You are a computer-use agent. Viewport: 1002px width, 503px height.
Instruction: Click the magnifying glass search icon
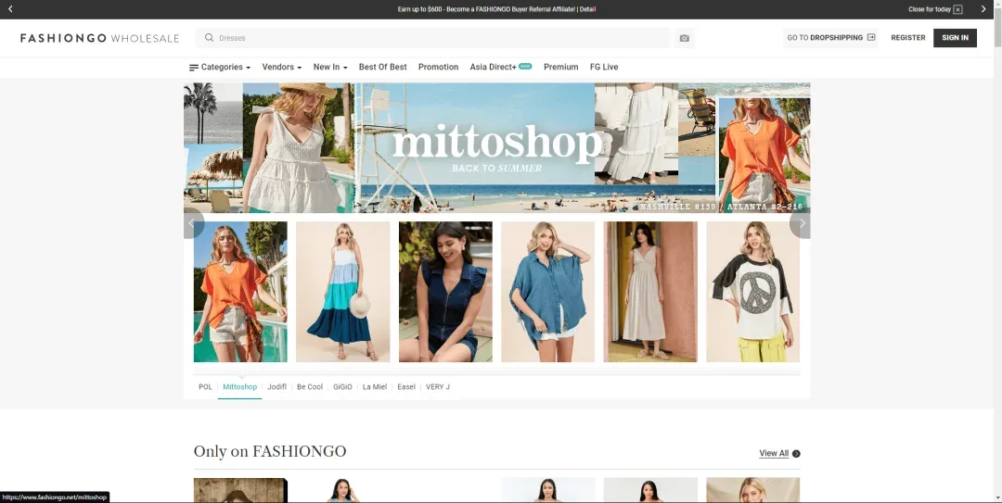(210, 38)
